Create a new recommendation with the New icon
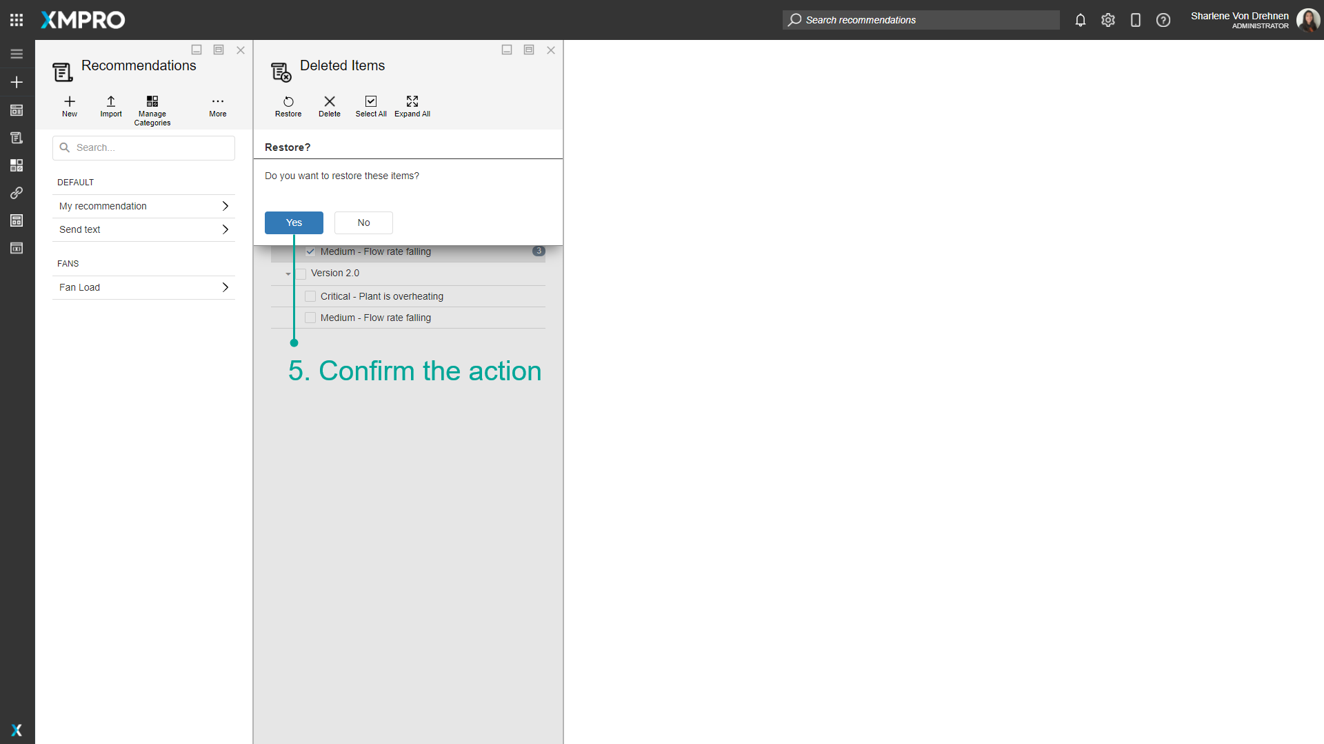The image size is (1324, 744). (69, 107)
